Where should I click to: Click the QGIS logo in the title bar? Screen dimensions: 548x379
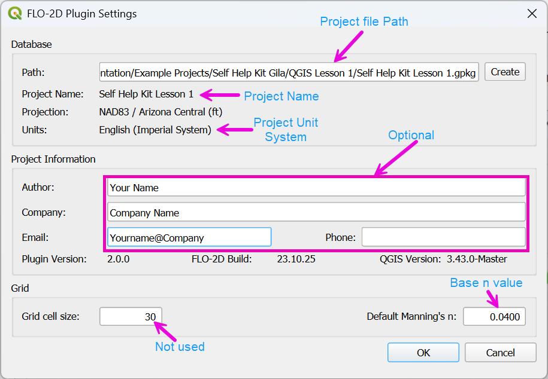click(x=15, y=13)
